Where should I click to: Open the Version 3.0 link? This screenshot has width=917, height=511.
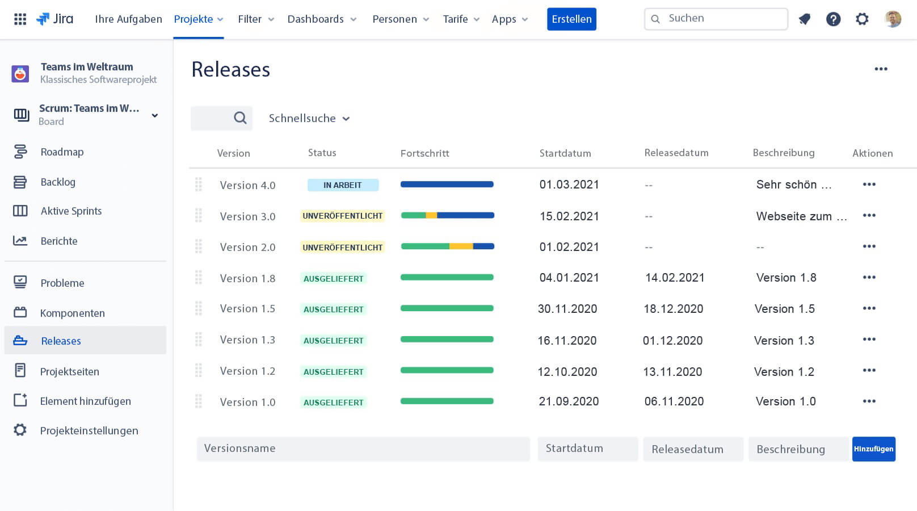click(247, 216)
